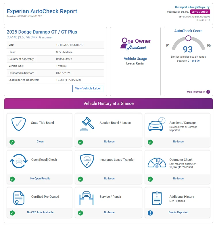Click the Last Reported Odometer value in vehicle table
217x225 pixels.
(68, 80)
